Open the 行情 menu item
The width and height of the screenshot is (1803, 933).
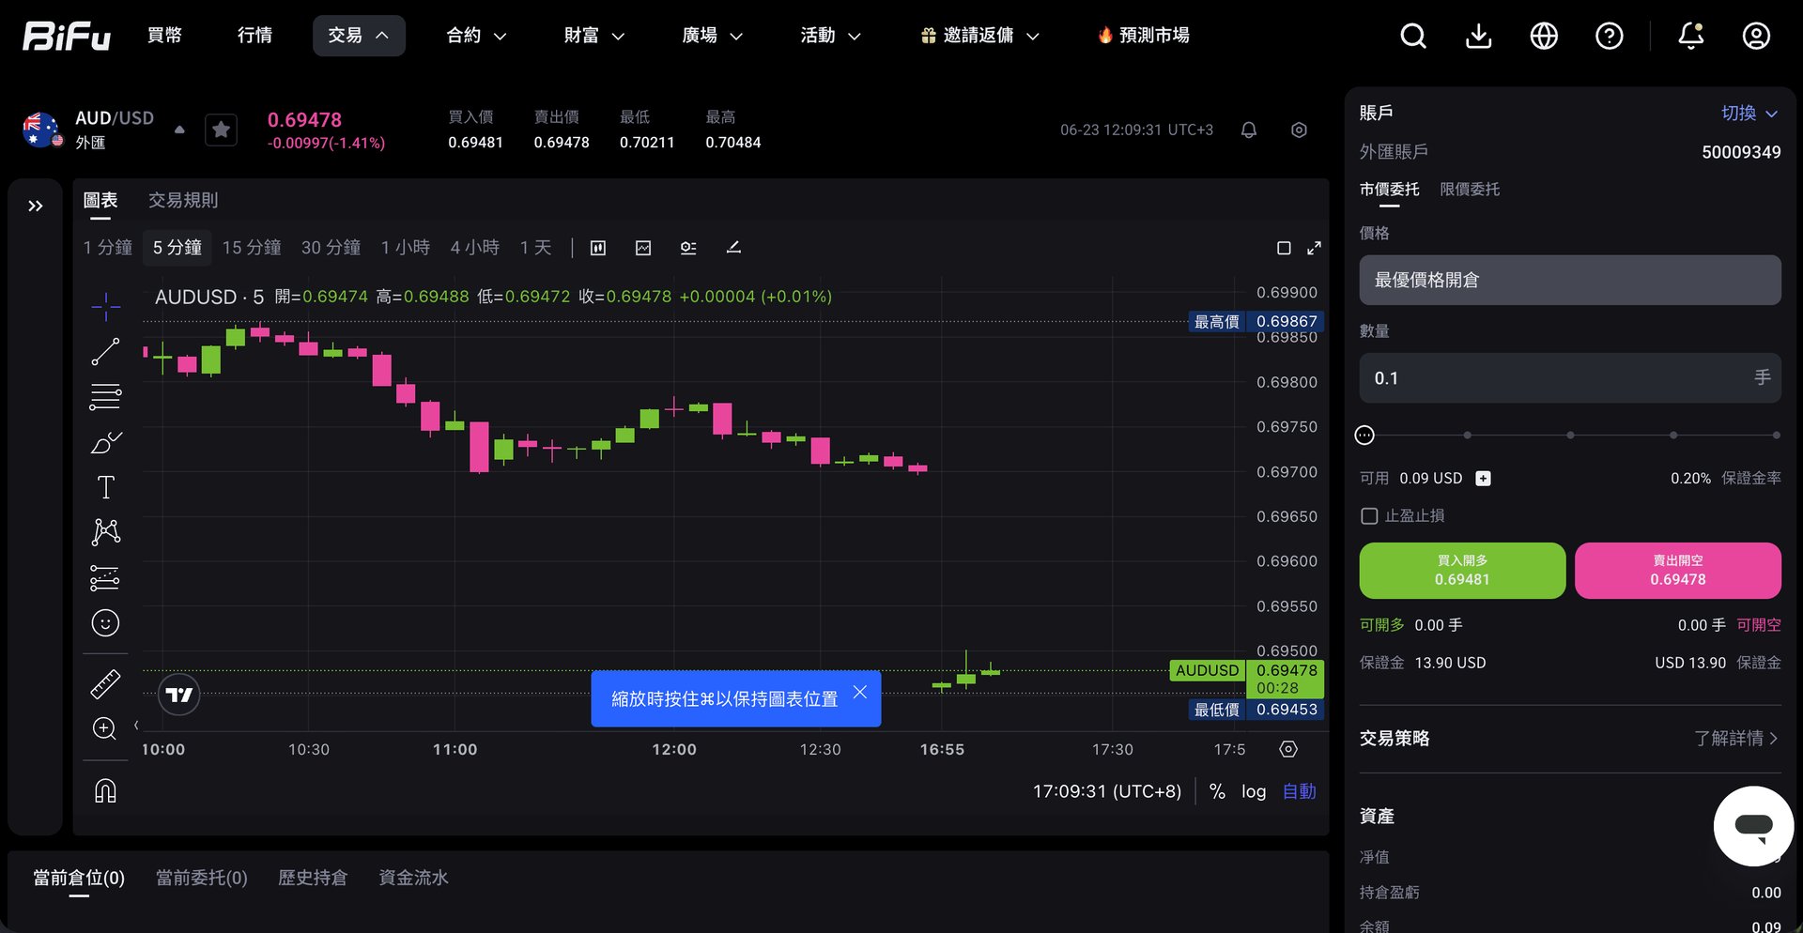pyautogui.click(x=254, y=36)
